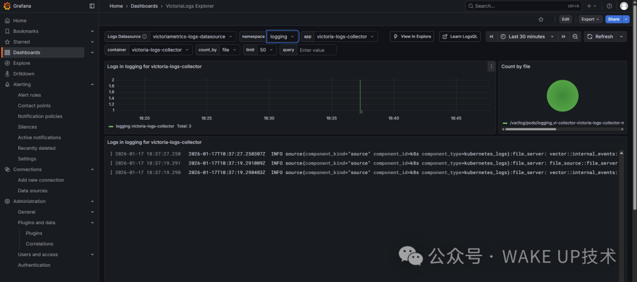Open the graph panel three-dot menu
The image size is (637, 282).
tap(491, 67)
